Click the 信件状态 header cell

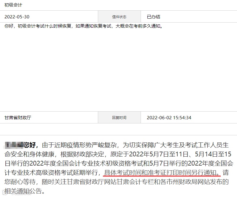119,17
